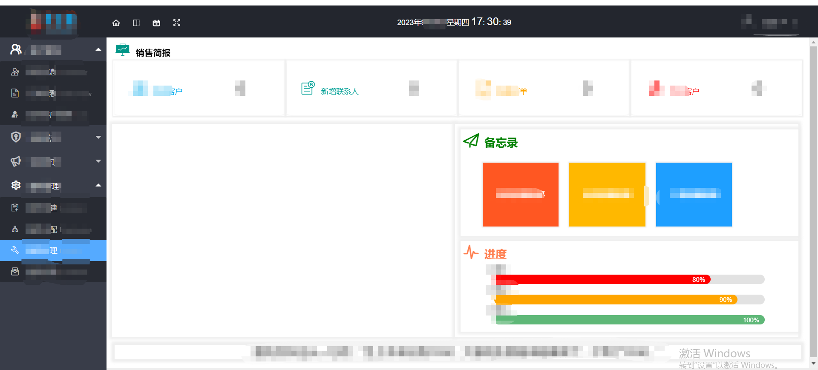Expand the shield menu group arrow
The height and width of the screenshot is (370, 818).
(x=98, y=137)
